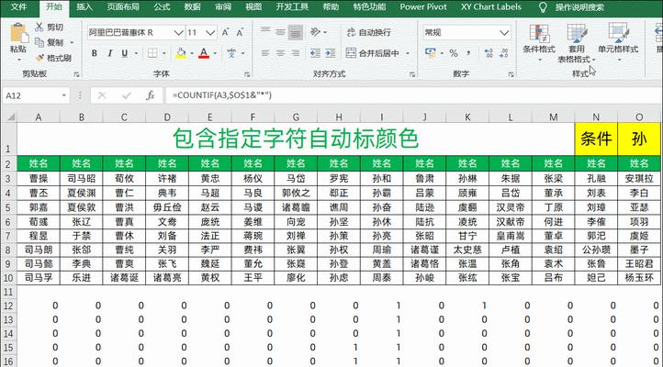Expand the font color dropdown arrow

pyautogui.click(x=215, y=53)
